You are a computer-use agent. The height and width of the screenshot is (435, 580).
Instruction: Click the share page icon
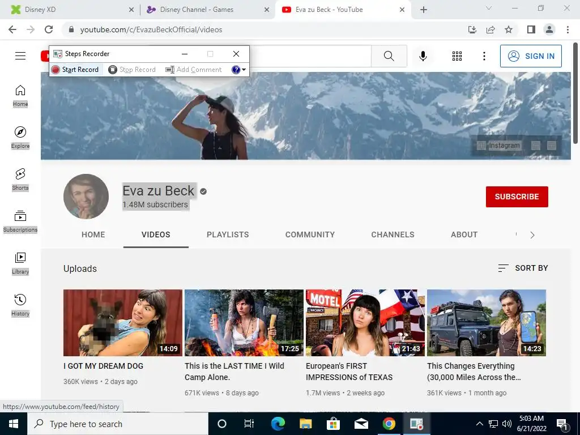point(491,29)
